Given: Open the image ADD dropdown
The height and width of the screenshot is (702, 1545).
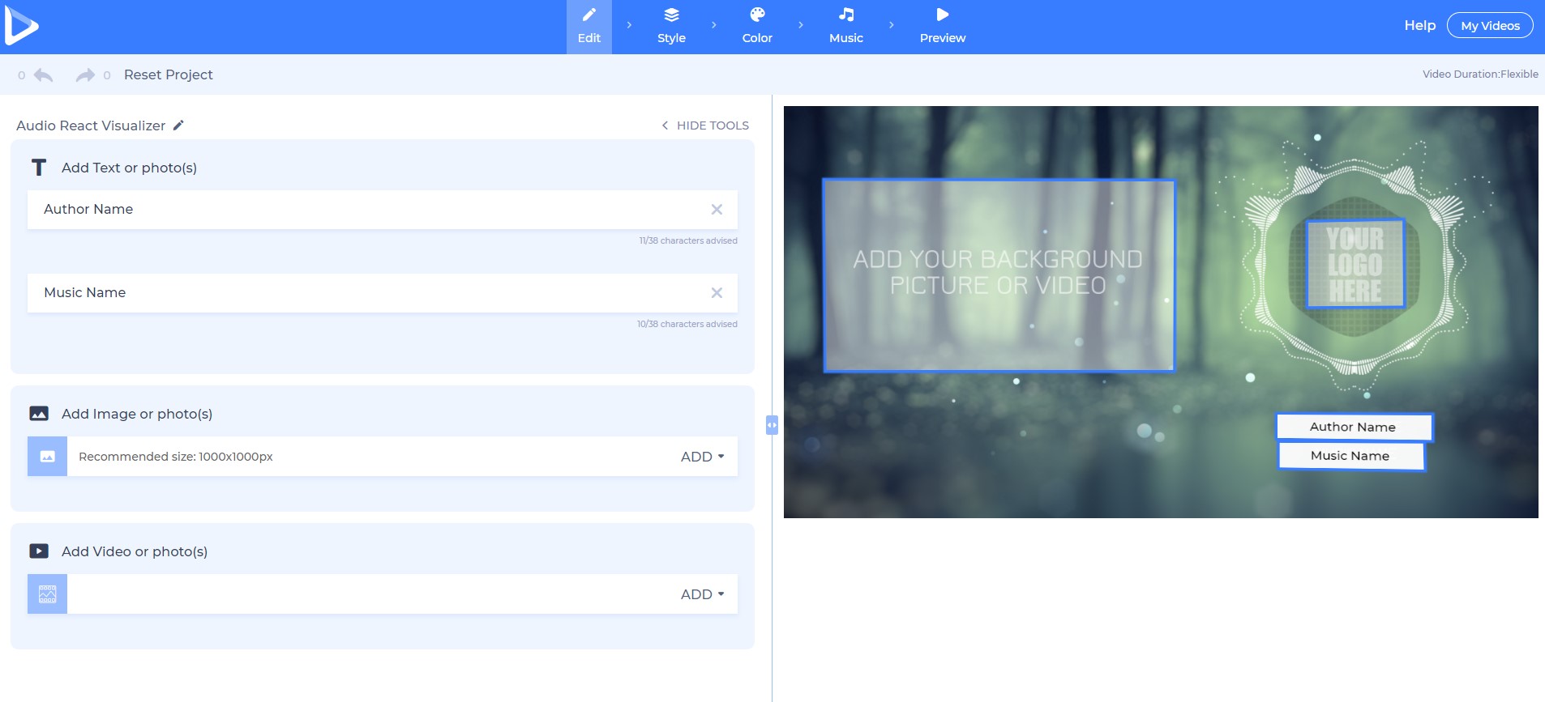Looking at the screenshot, I should click(702, 457).
